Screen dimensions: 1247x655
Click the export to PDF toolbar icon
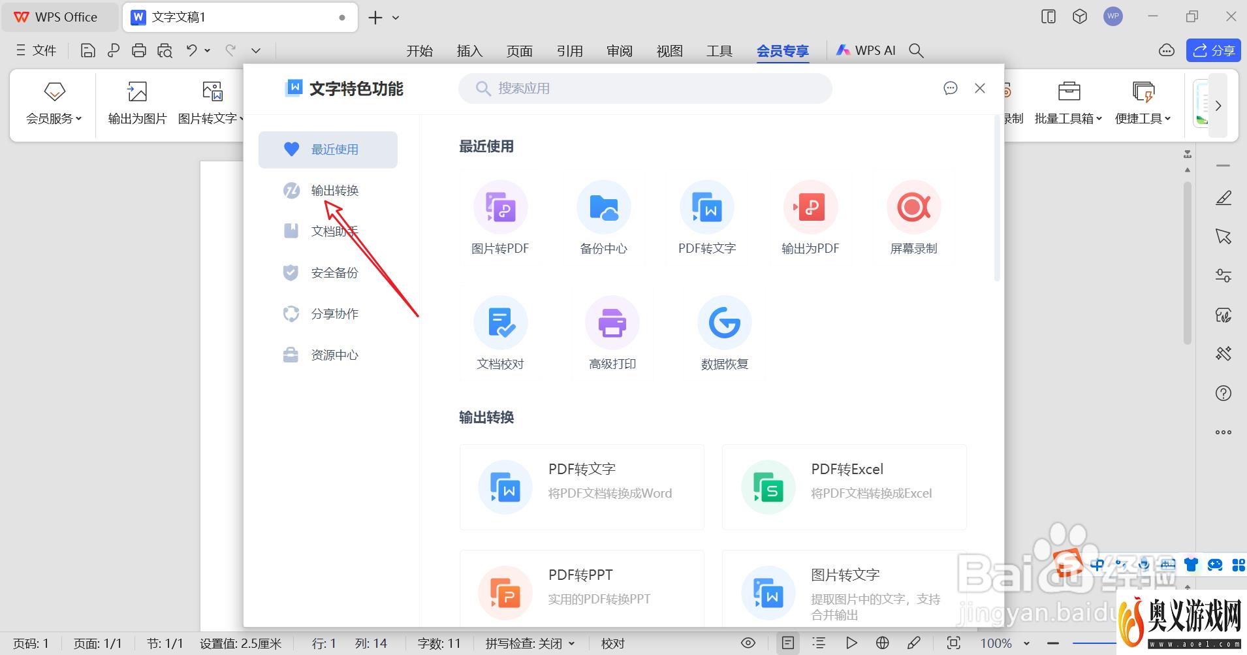[114, 50]
